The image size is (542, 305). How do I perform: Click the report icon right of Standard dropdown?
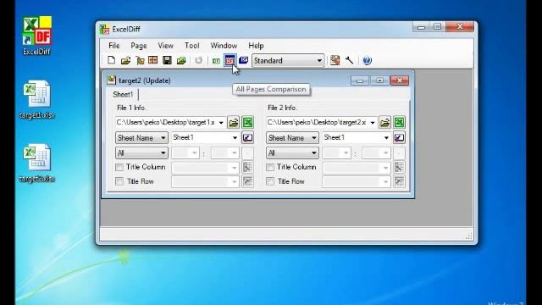pyautogui.click(x=335, y=60)
